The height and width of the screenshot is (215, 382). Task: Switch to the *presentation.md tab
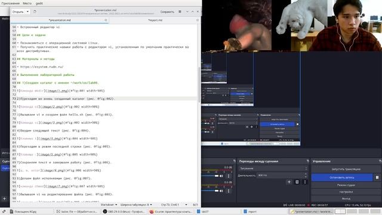(60, 20)
